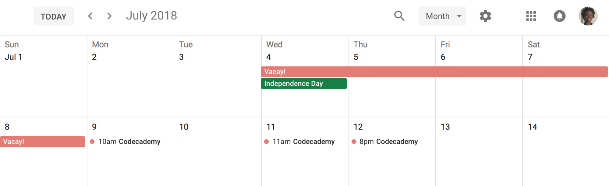Image resolution: width=609 pixels, height=186 pixels.
Task: Open the 8pm Codecademy event
Action: (389, 141)
